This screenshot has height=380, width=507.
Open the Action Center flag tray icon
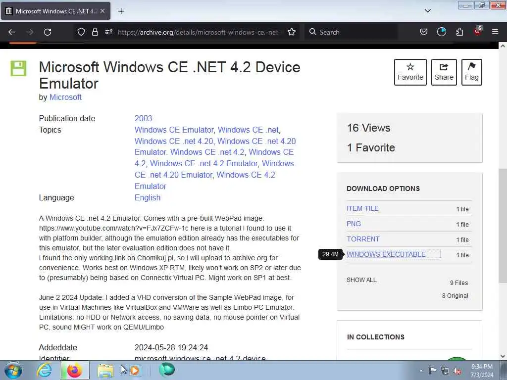[433, 370]
